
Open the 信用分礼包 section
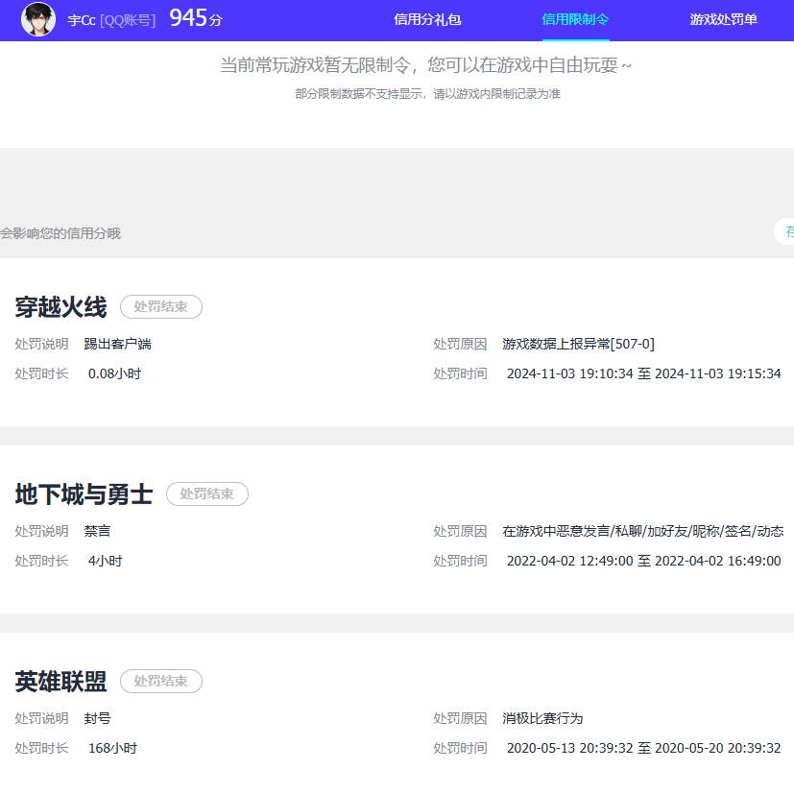[426, 19]
